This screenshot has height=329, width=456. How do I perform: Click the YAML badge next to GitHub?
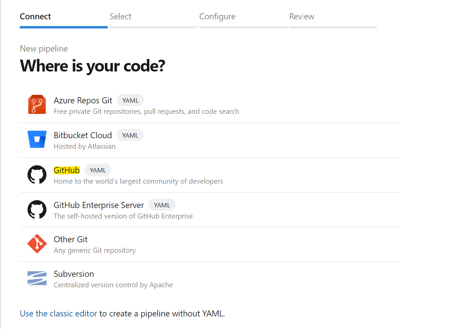[98, 170]
